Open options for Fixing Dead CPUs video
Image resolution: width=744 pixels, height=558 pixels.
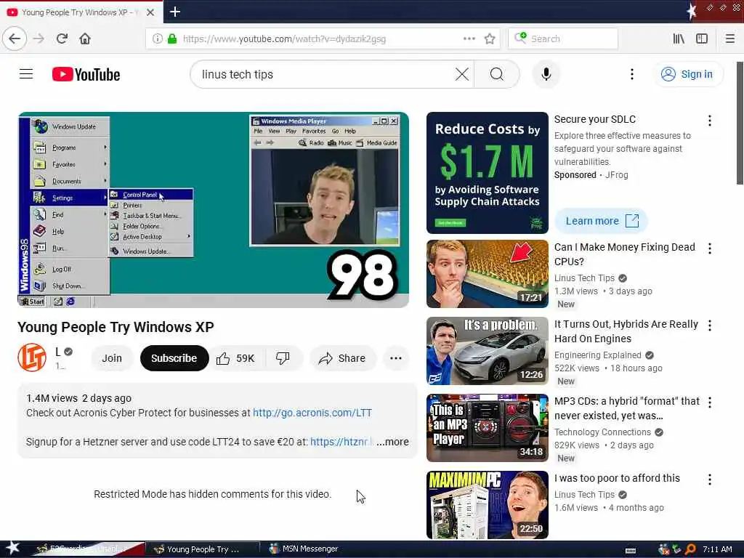click(x=709, y=248)
